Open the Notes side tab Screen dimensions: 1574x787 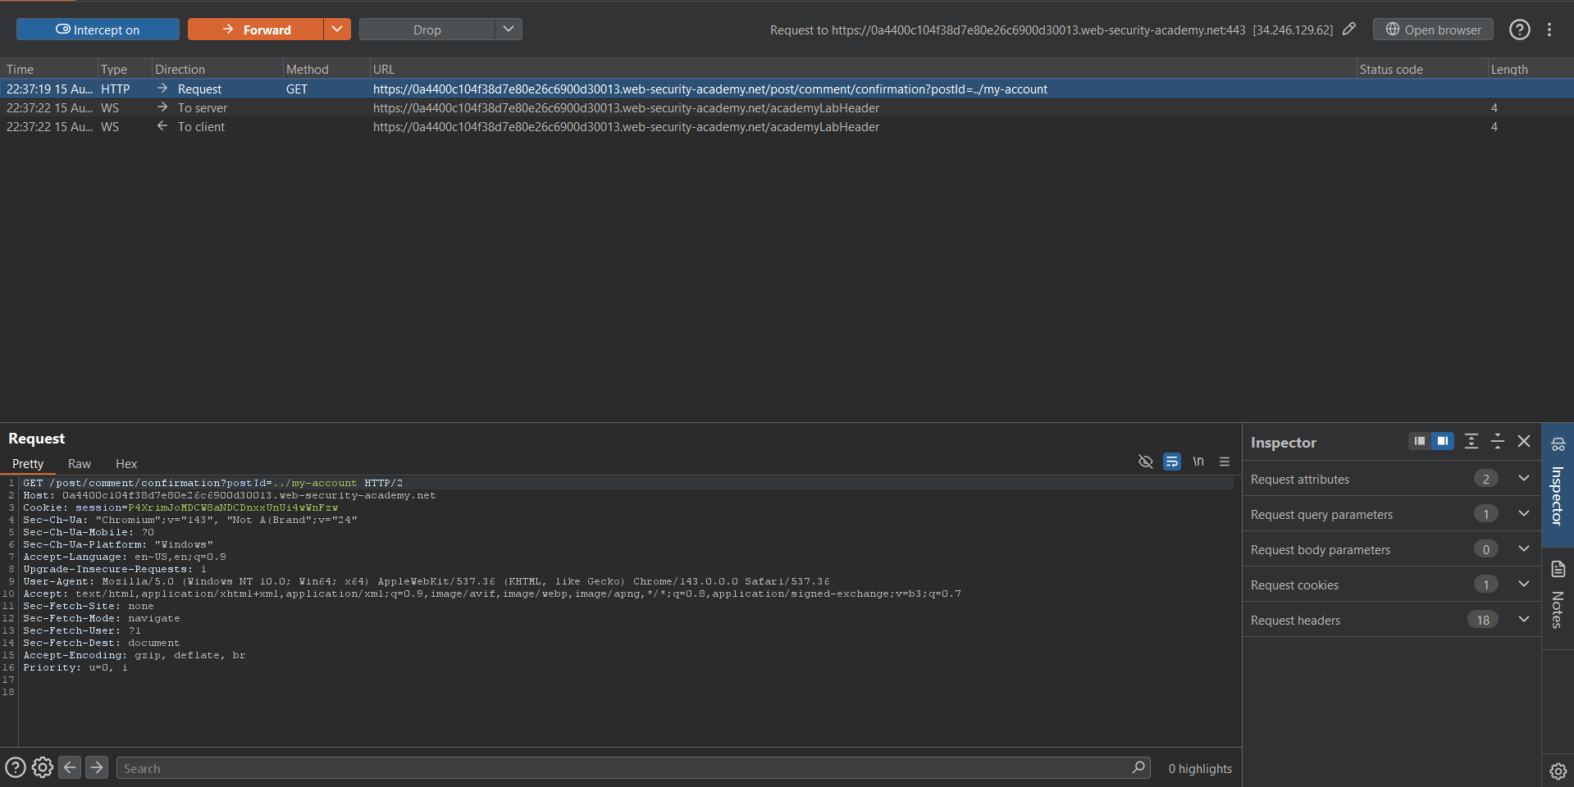pos(1558,598)
